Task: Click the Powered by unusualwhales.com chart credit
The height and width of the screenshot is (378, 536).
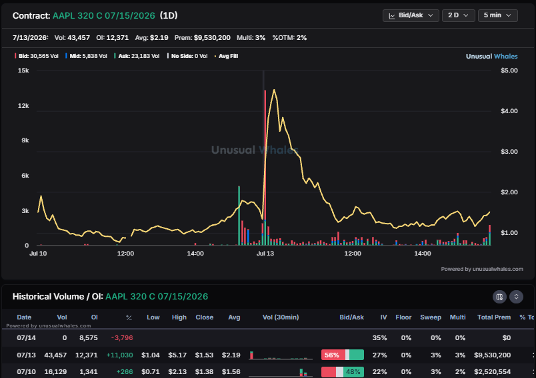Action: coord(482,269)
